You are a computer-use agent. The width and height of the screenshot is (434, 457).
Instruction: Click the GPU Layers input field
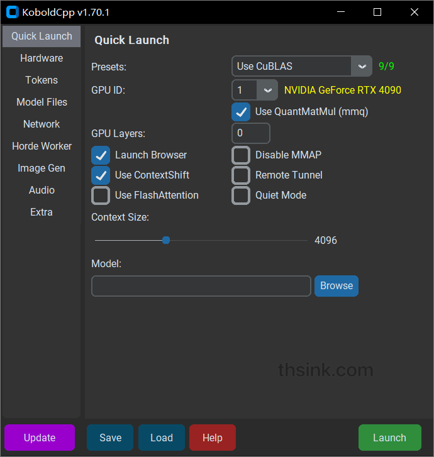pos(251,133)
